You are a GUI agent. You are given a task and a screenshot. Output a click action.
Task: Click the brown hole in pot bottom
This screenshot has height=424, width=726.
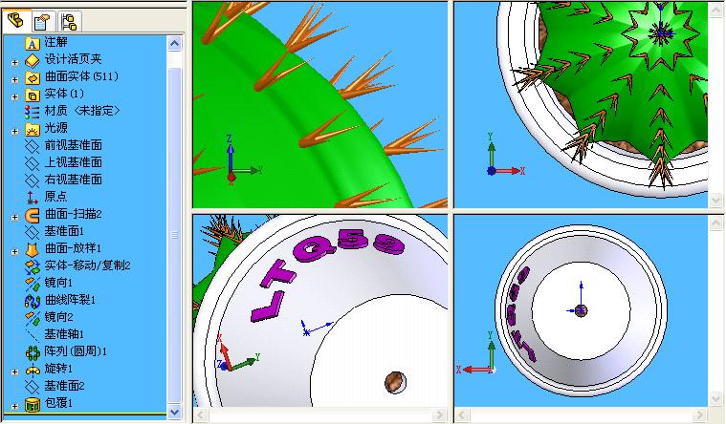point(395,382)
